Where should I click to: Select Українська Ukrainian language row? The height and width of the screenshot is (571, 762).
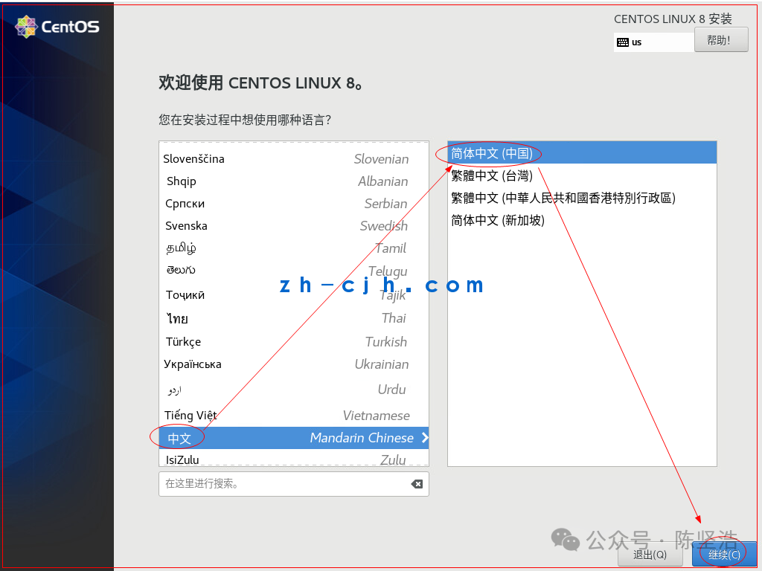[x=293, y=364]
